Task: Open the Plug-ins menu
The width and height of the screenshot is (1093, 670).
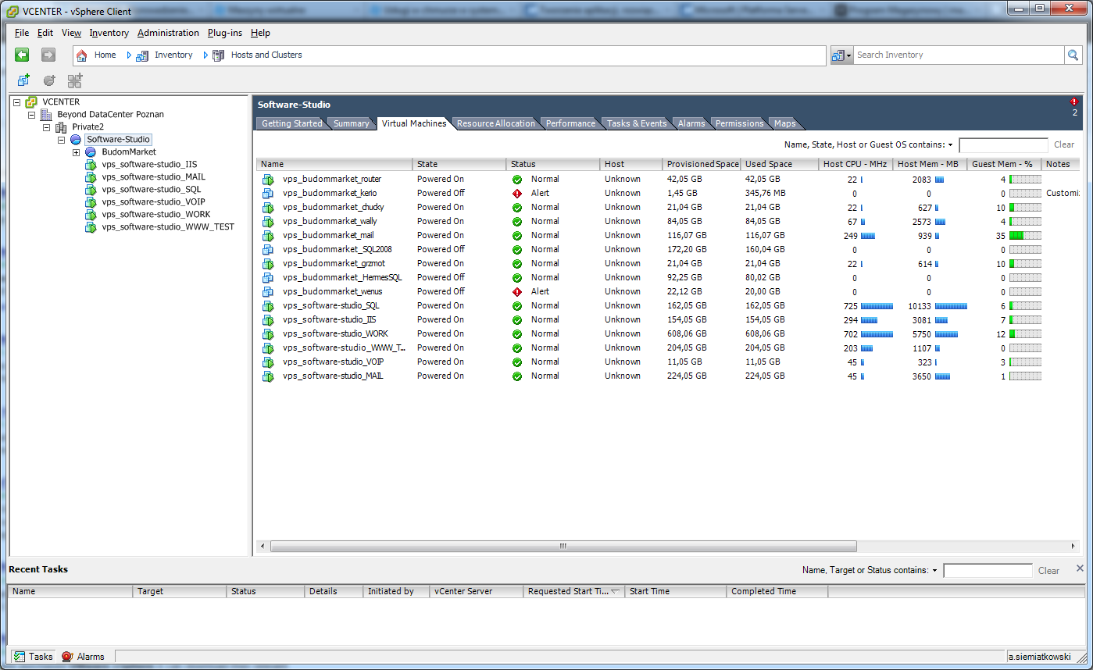Action: [x=225, y=33]
